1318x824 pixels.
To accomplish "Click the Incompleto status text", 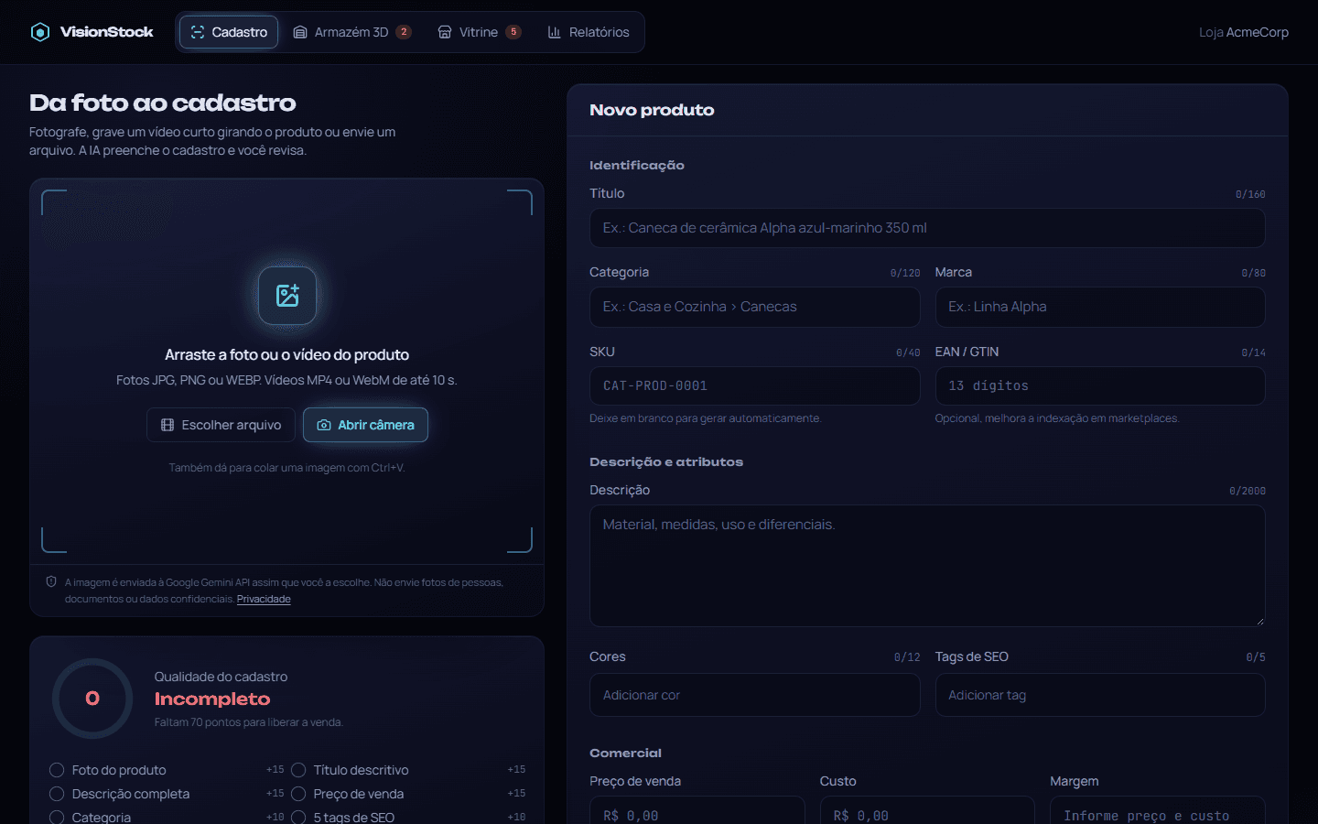I will pos(212,699).
